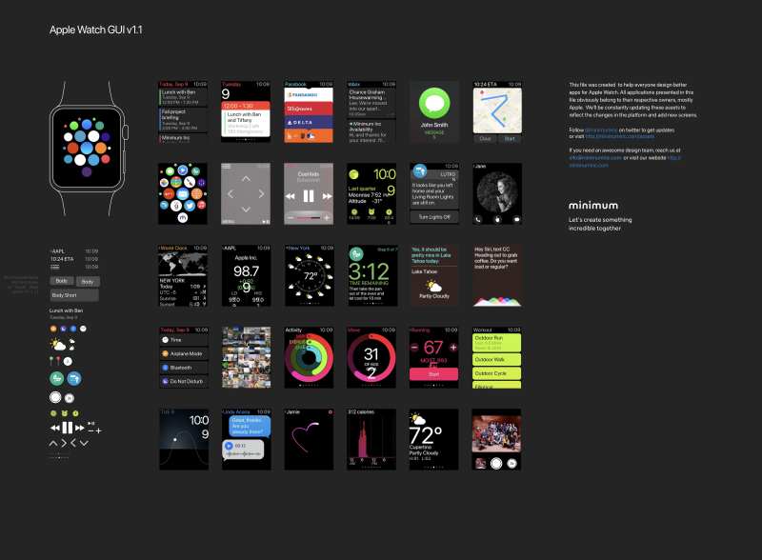This screenshot has height=560, width=762.
Task: Click the orange Airplane Mode icon in the left assets
Action: 53,329
